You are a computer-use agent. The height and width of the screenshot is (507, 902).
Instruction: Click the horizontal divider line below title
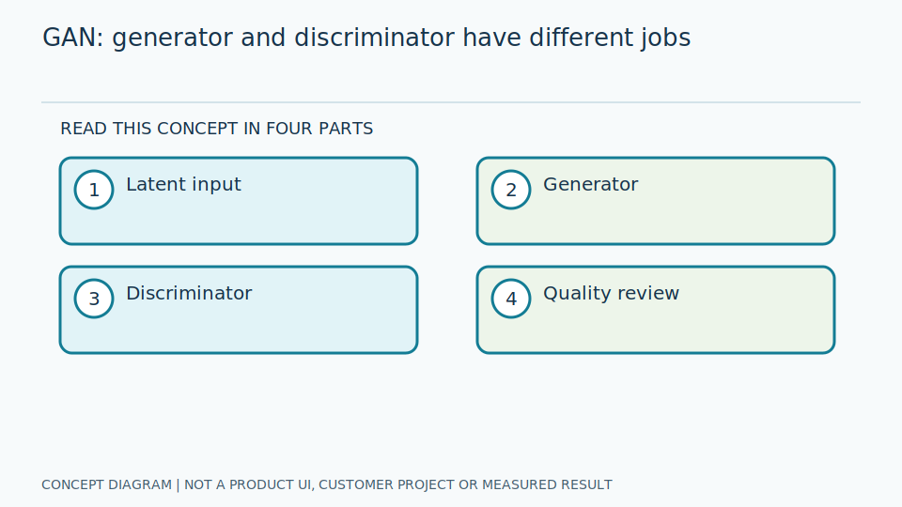tap(451, 102)
